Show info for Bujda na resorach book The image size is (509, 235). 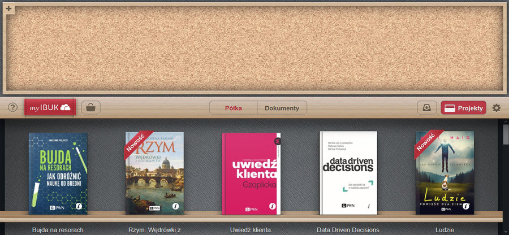(x=79, y=207)
